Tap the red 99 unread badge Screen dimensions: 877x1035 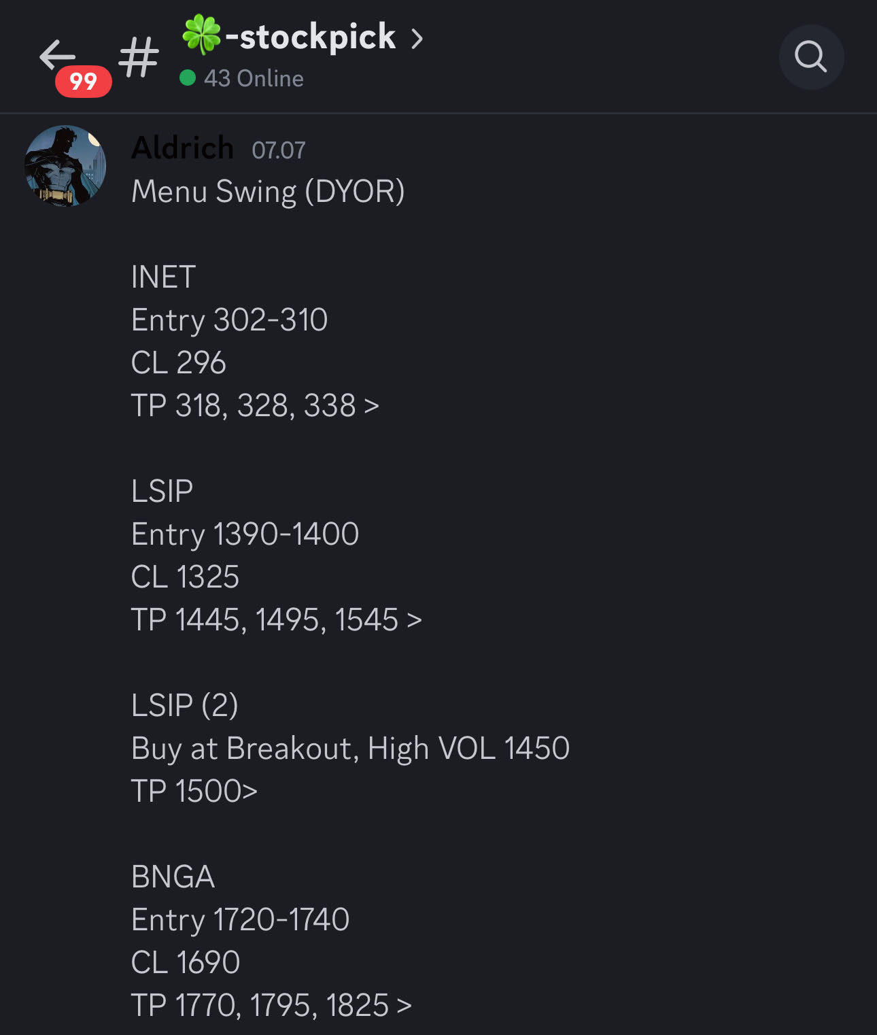pos(84,82)
